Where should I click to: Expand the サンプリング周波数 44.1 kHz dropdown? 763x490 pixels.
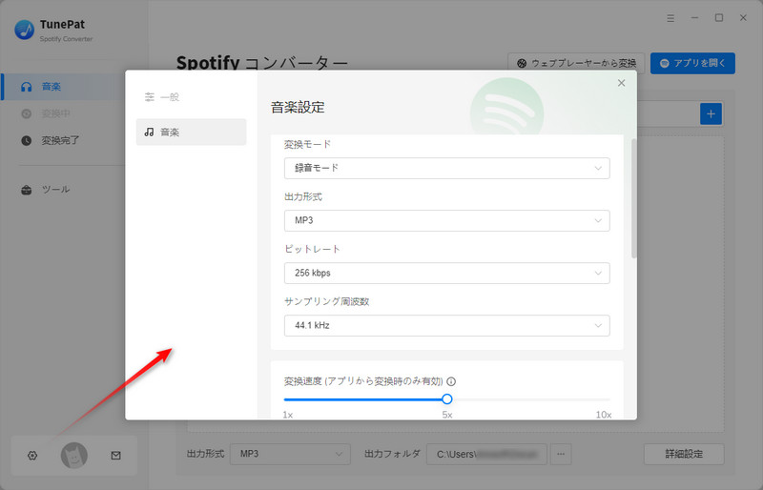tap(446, 325)
